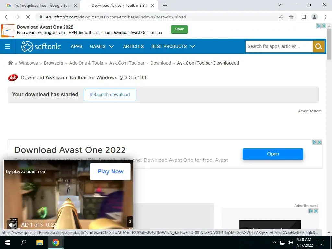Open AdChoices icon on middle Avast ad

click(314, 142)
